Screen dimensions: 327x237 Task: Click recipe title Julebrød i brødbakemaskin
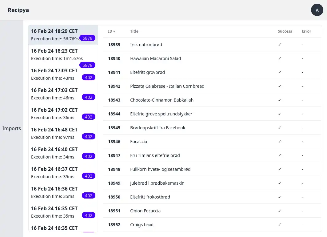(157, 183)
